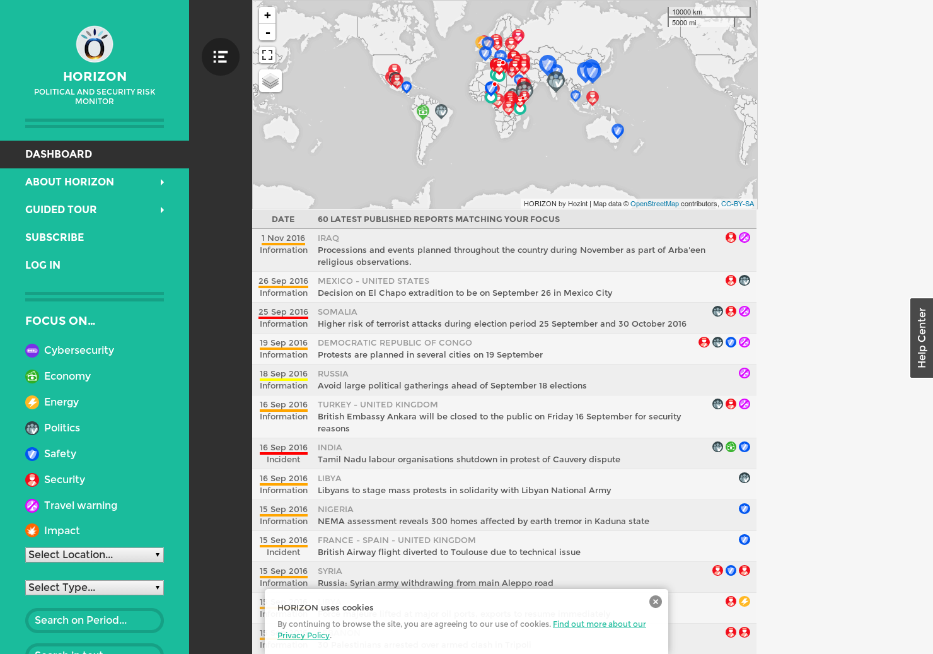Viewport: 933px width, 654px height.
Task: Click the grey politics marker in Brazil
Action: (441, 112)
